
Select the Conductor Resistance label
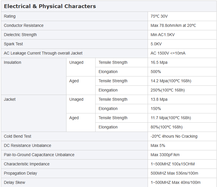point(24,25)
